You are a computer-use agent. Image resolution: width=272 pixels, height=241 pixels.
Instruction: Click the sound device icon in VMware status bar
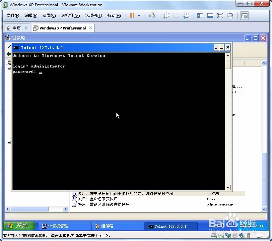[x=241, y=236]
